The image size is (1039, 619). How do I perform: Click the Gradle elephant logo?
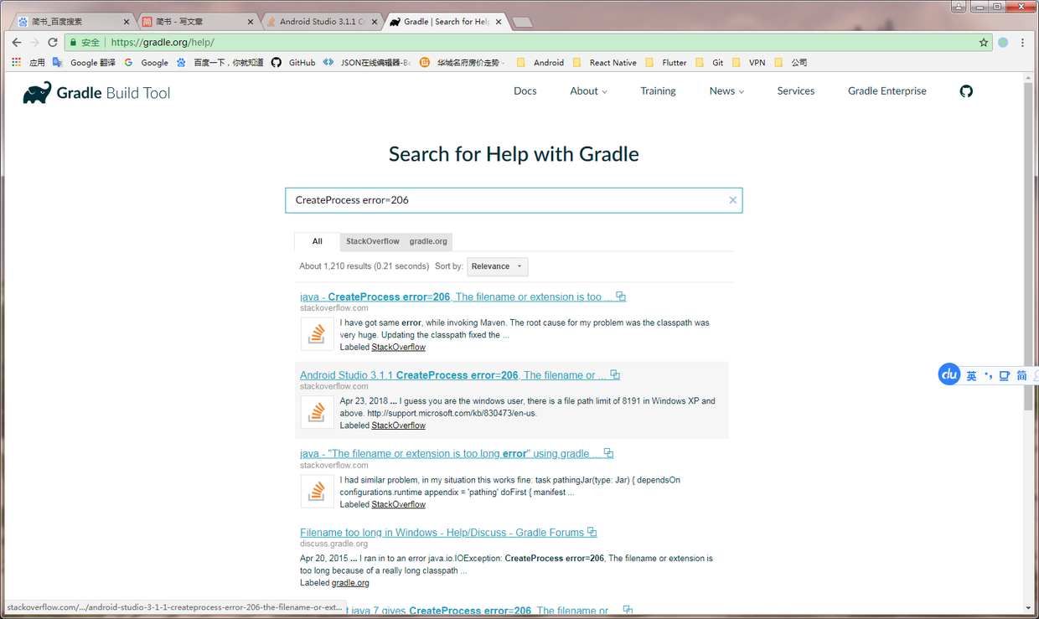tap(37, 92)
